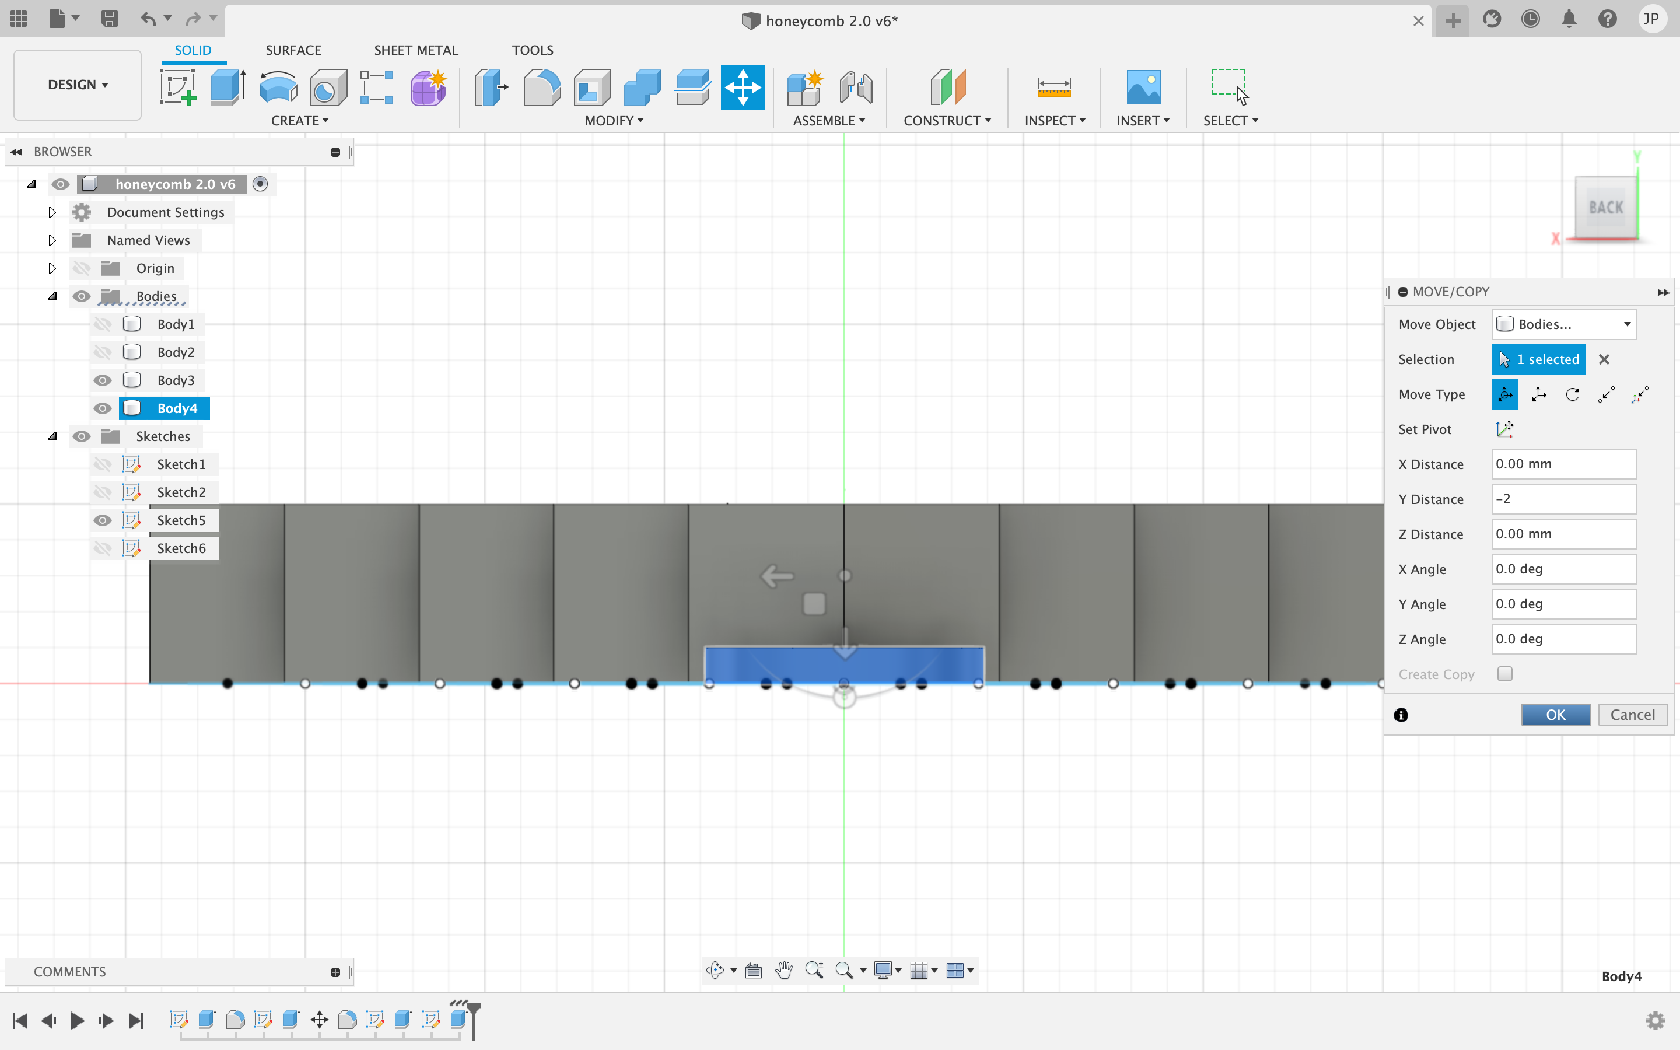Show hidden Body1
This screenshot has width=1680, height=1050.
(x=103, y=324)
